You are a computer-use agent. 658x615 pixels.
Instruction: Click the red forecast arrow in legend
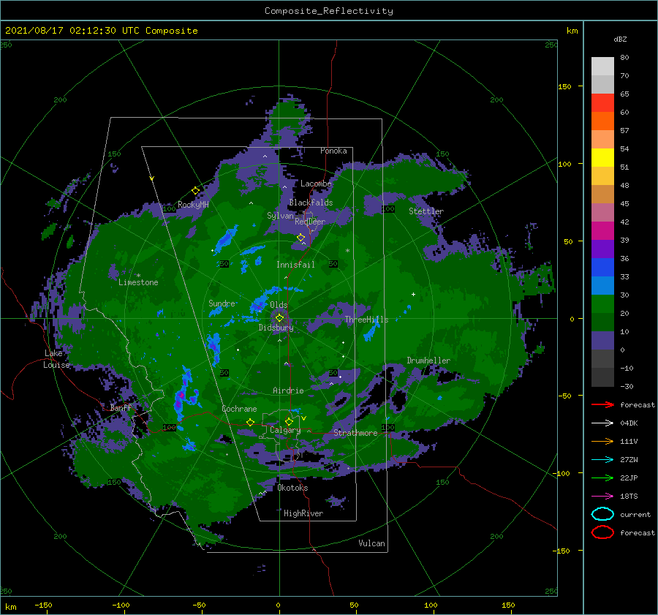pos(602,404)
